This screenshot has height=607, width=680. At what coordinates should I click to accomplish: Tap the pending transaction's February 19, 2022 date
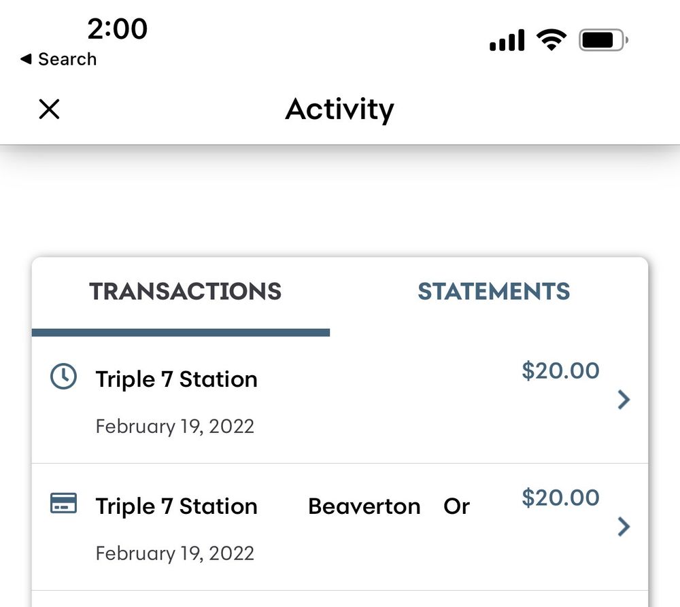[175, 426]
